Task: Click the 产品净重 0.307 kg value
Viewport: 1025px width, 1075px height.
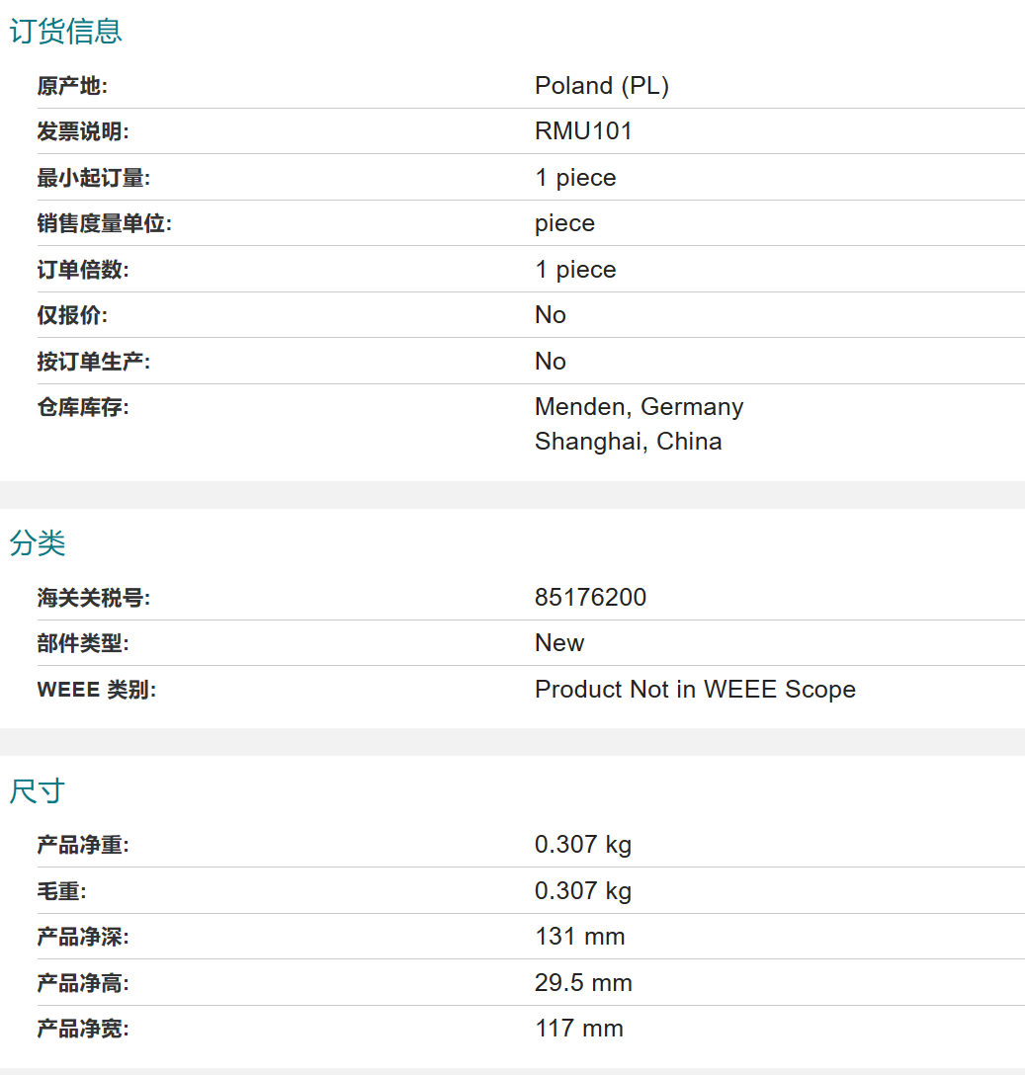Action: coord(582,845)
